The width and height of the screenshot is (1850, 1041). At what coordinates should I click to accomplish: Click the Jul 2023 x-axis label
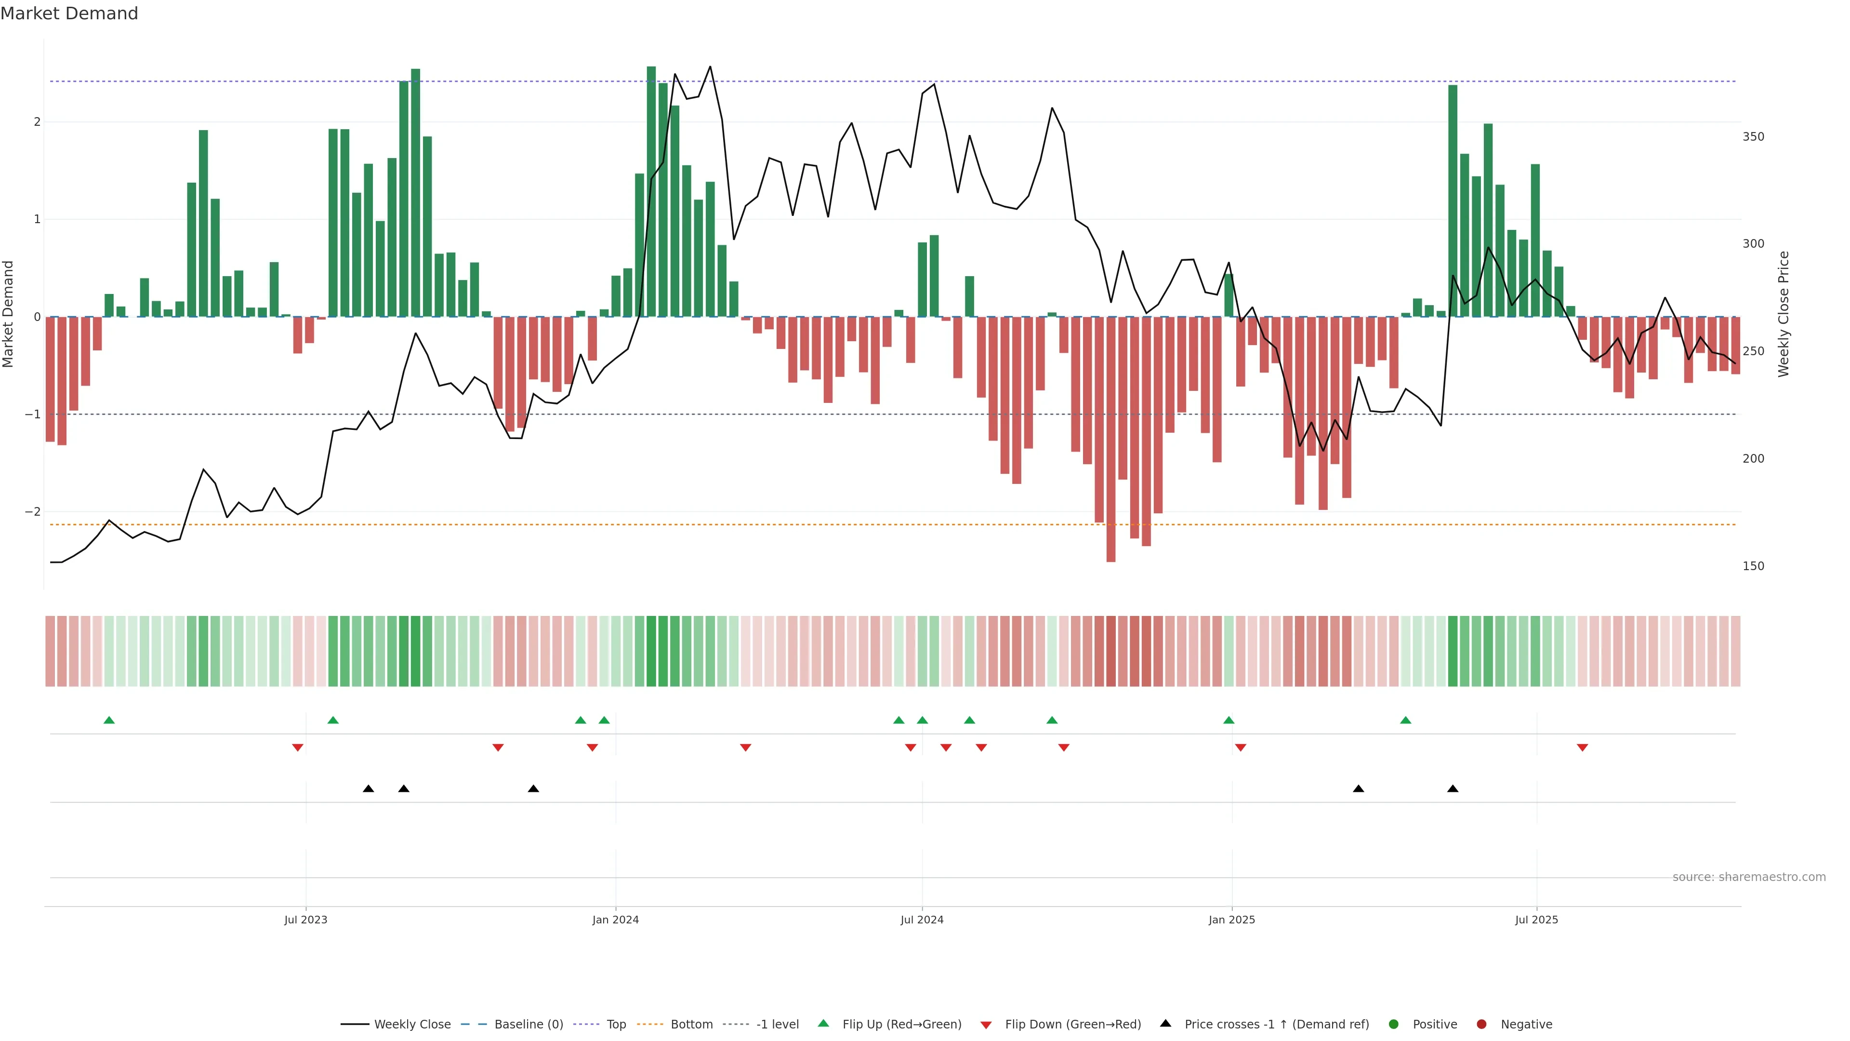pyautogui.click(x=306, y=921)
